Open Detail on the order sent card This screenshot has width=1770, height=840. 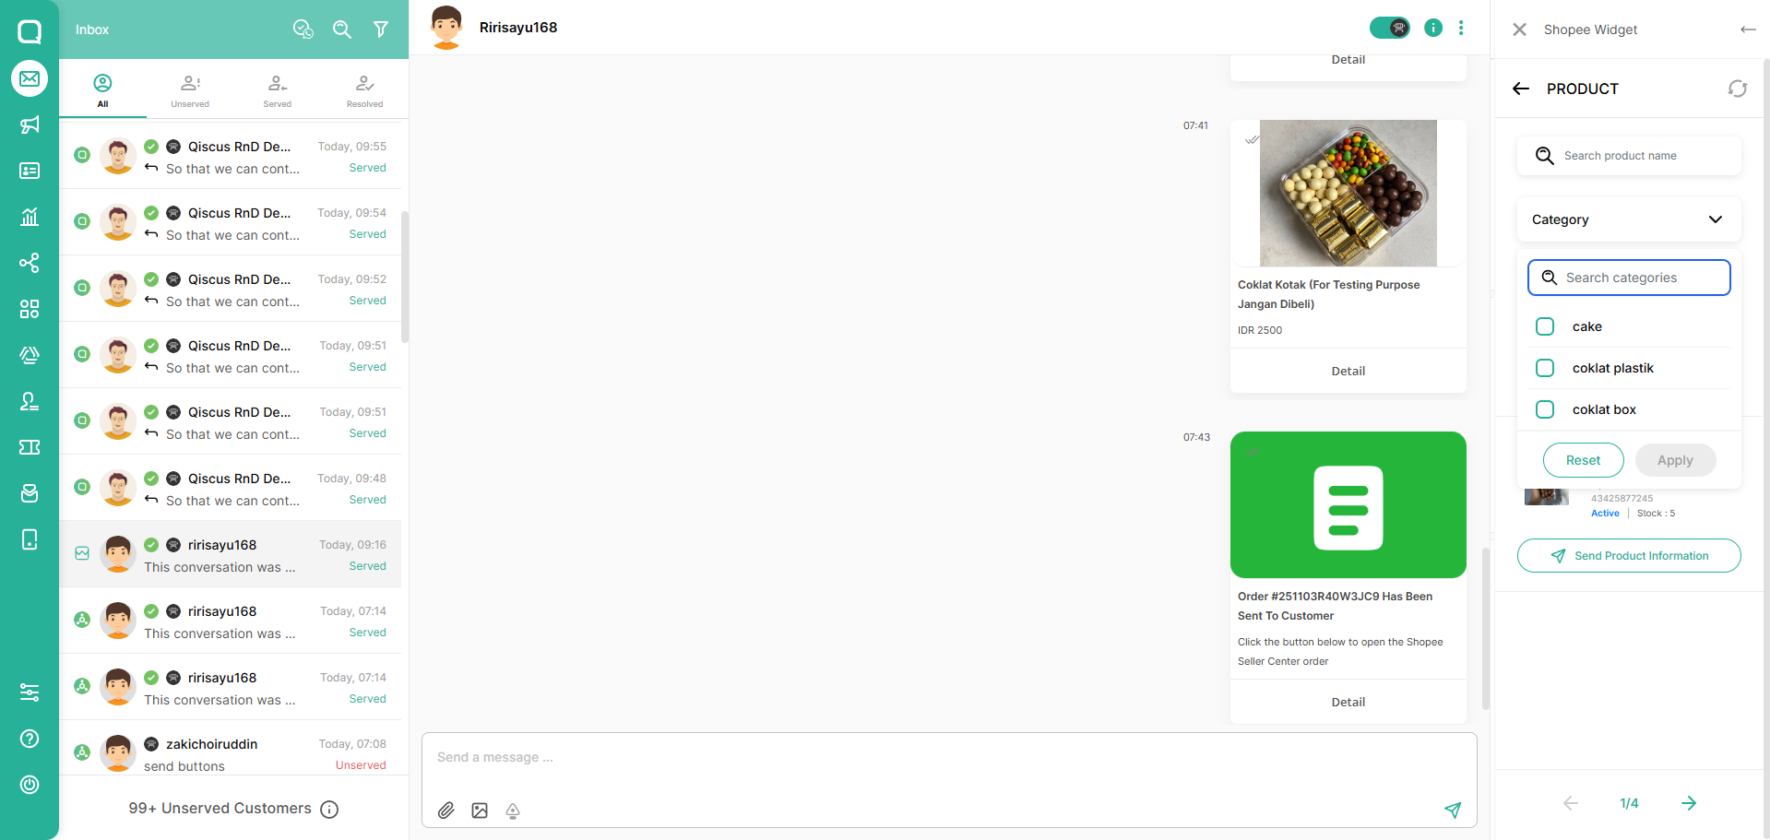coord(1348,702)
